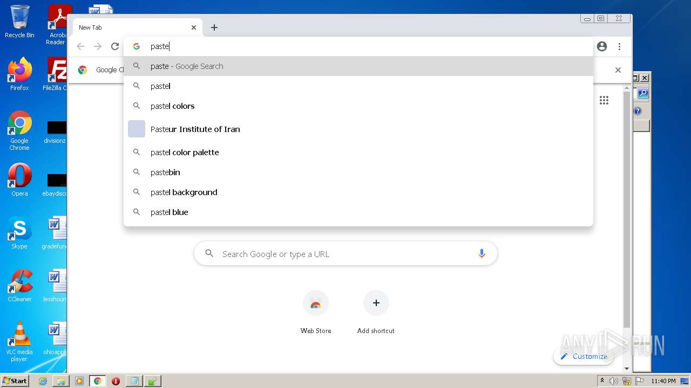Open the Opera taskbar icon
Viewport: 691px width, 388px height.
116,381
